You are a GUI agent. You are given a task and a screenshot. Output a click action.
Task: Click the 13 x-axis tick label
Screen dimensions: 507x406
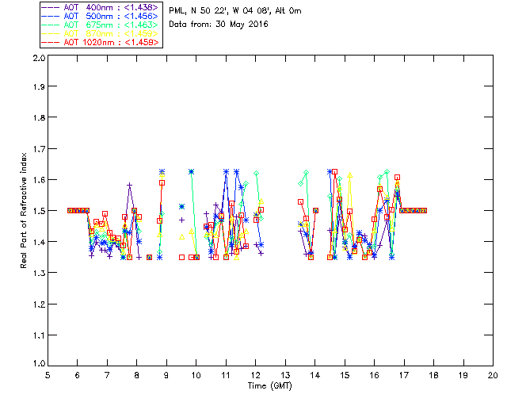[x=285, y=375]
